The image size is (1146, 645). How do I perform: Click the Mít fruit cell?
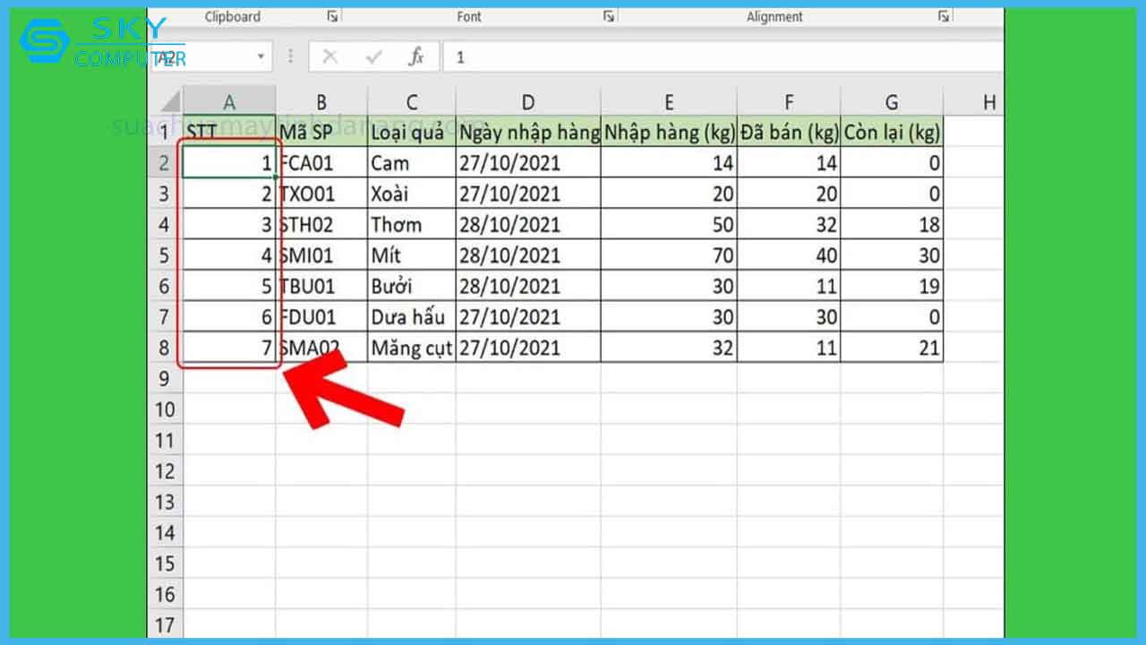[412, 255]
